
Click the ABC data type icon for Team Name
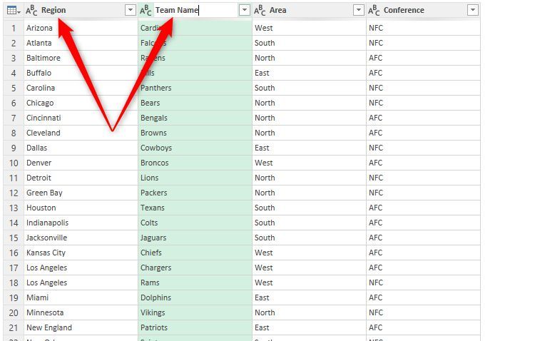click(x=146, y=10)
